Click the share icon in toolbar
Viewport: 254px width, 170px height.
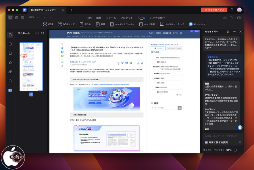click(x=231, y=17)
